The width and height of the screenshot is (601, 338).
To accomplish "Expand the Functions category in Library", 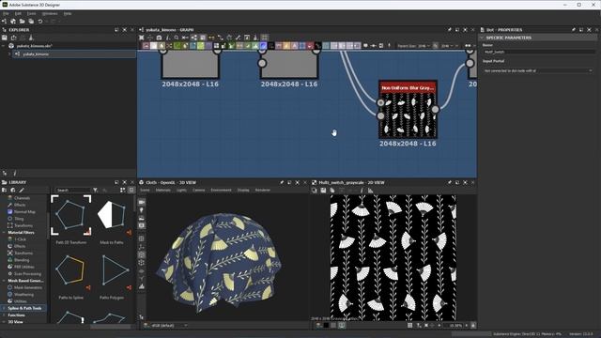I will click(4, 315).
